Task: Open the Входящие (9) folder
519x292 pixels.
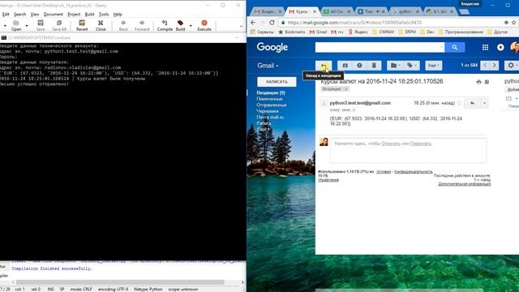Action: [271, 92]
